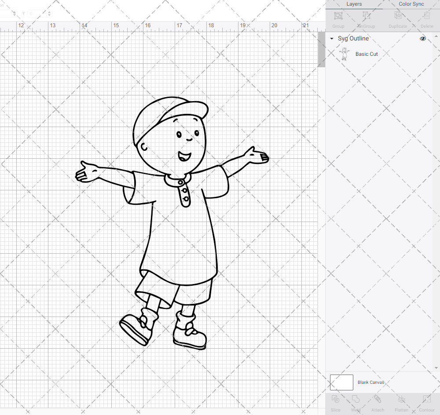Click the Group icon

(x=338, y=16)
